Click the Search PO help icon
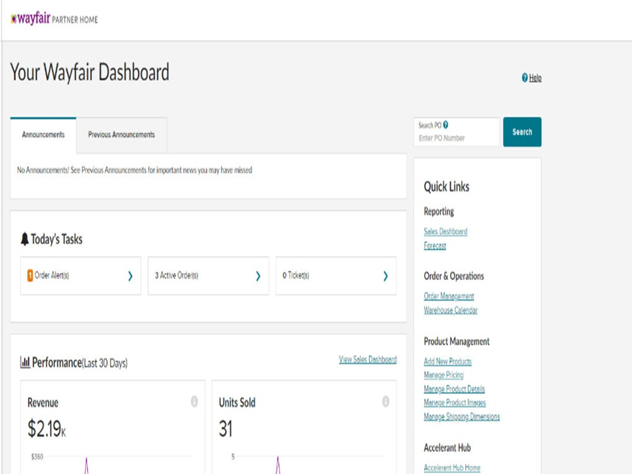The width and height of the screenshot is (632, 474). 446,125
